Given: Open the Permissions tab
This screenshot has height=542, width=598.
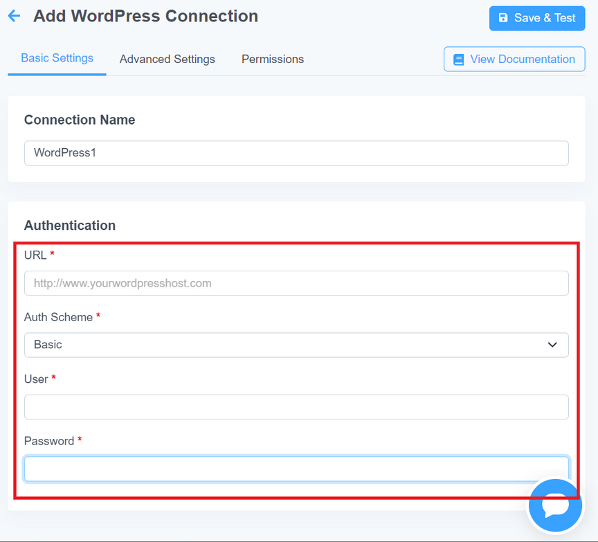Looking at the screenshot, I should pyautogui.click(x=273, y=59).
